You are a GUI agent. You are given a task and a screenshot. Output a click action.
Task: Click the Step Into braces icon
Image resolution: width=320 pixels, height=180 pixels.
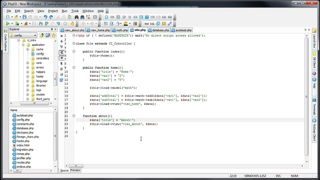coord(41,23)
